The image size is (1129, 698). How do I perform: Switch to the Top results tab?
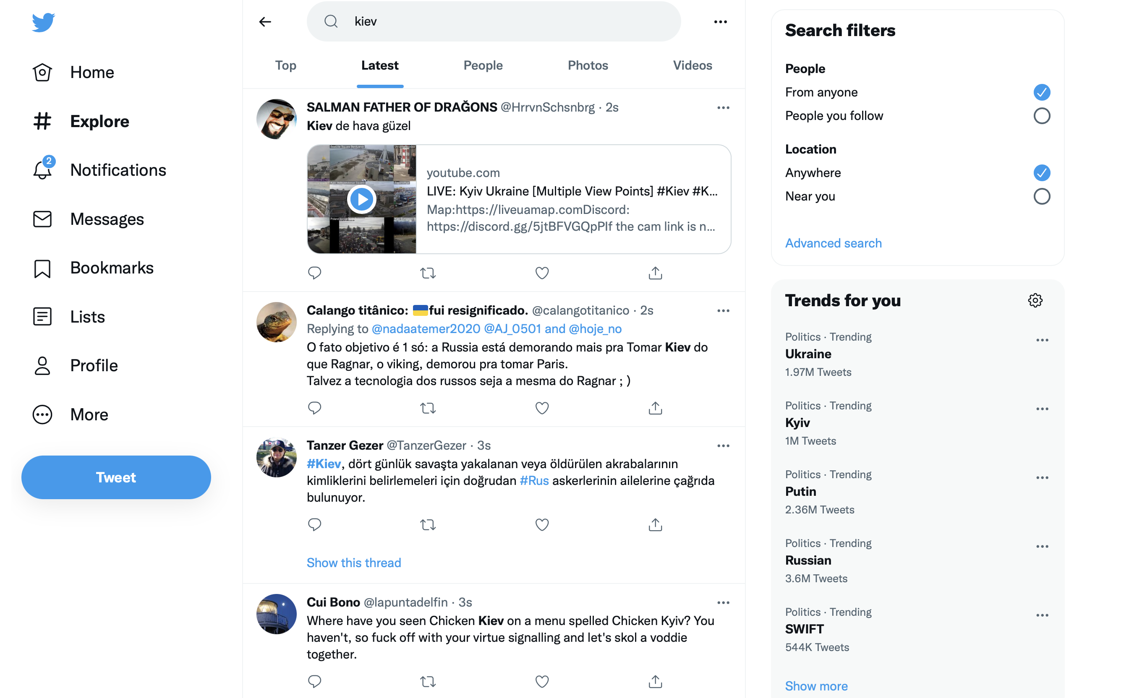pos(285,65)
